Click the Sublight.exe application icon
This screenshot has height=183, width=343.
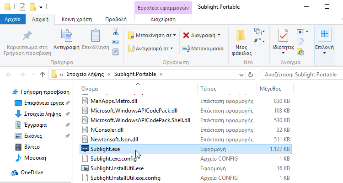click(x=85, y=149)
